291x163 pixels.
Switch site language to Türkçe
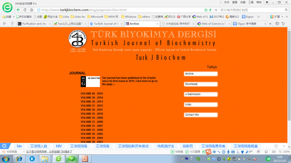pyautogui.click(x=212, y=67)
